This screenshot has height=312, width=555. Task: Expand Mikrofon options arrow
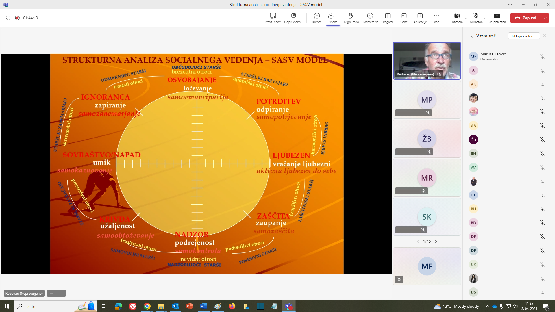(x=484, y=18)
